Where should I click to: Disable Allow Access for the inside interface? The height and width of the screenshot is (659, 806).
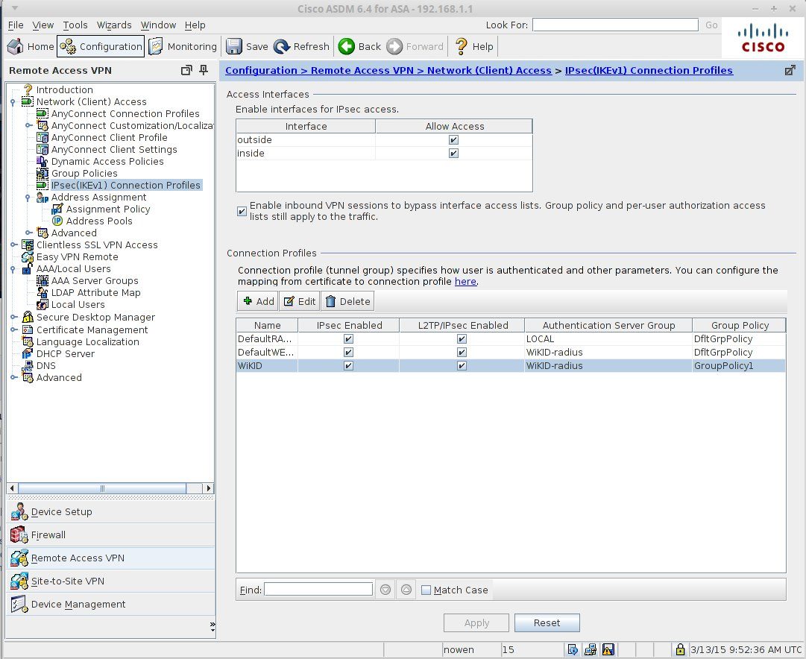coord(453,153)
